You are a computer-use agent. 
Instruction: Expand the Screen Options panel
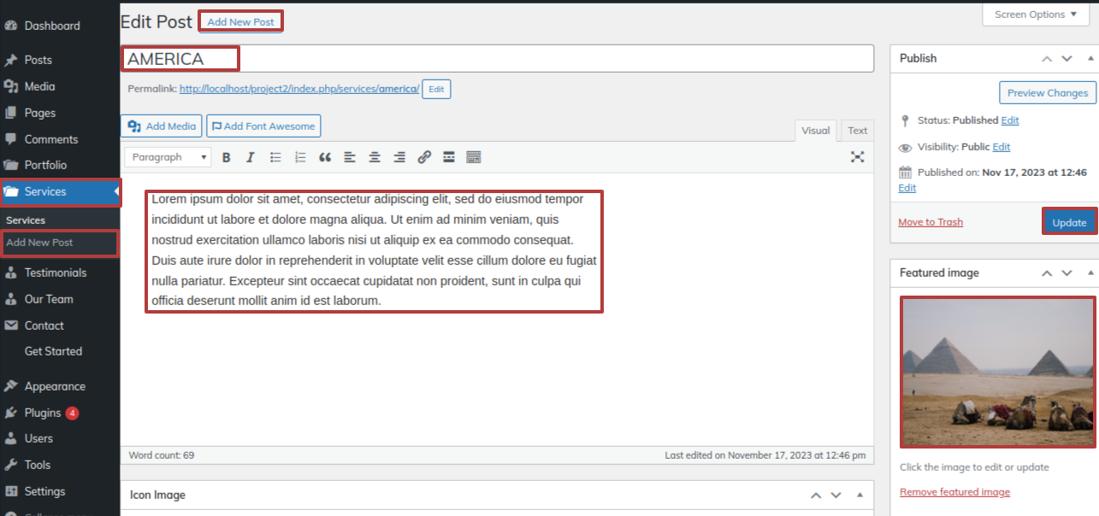tap(1036, 15)
